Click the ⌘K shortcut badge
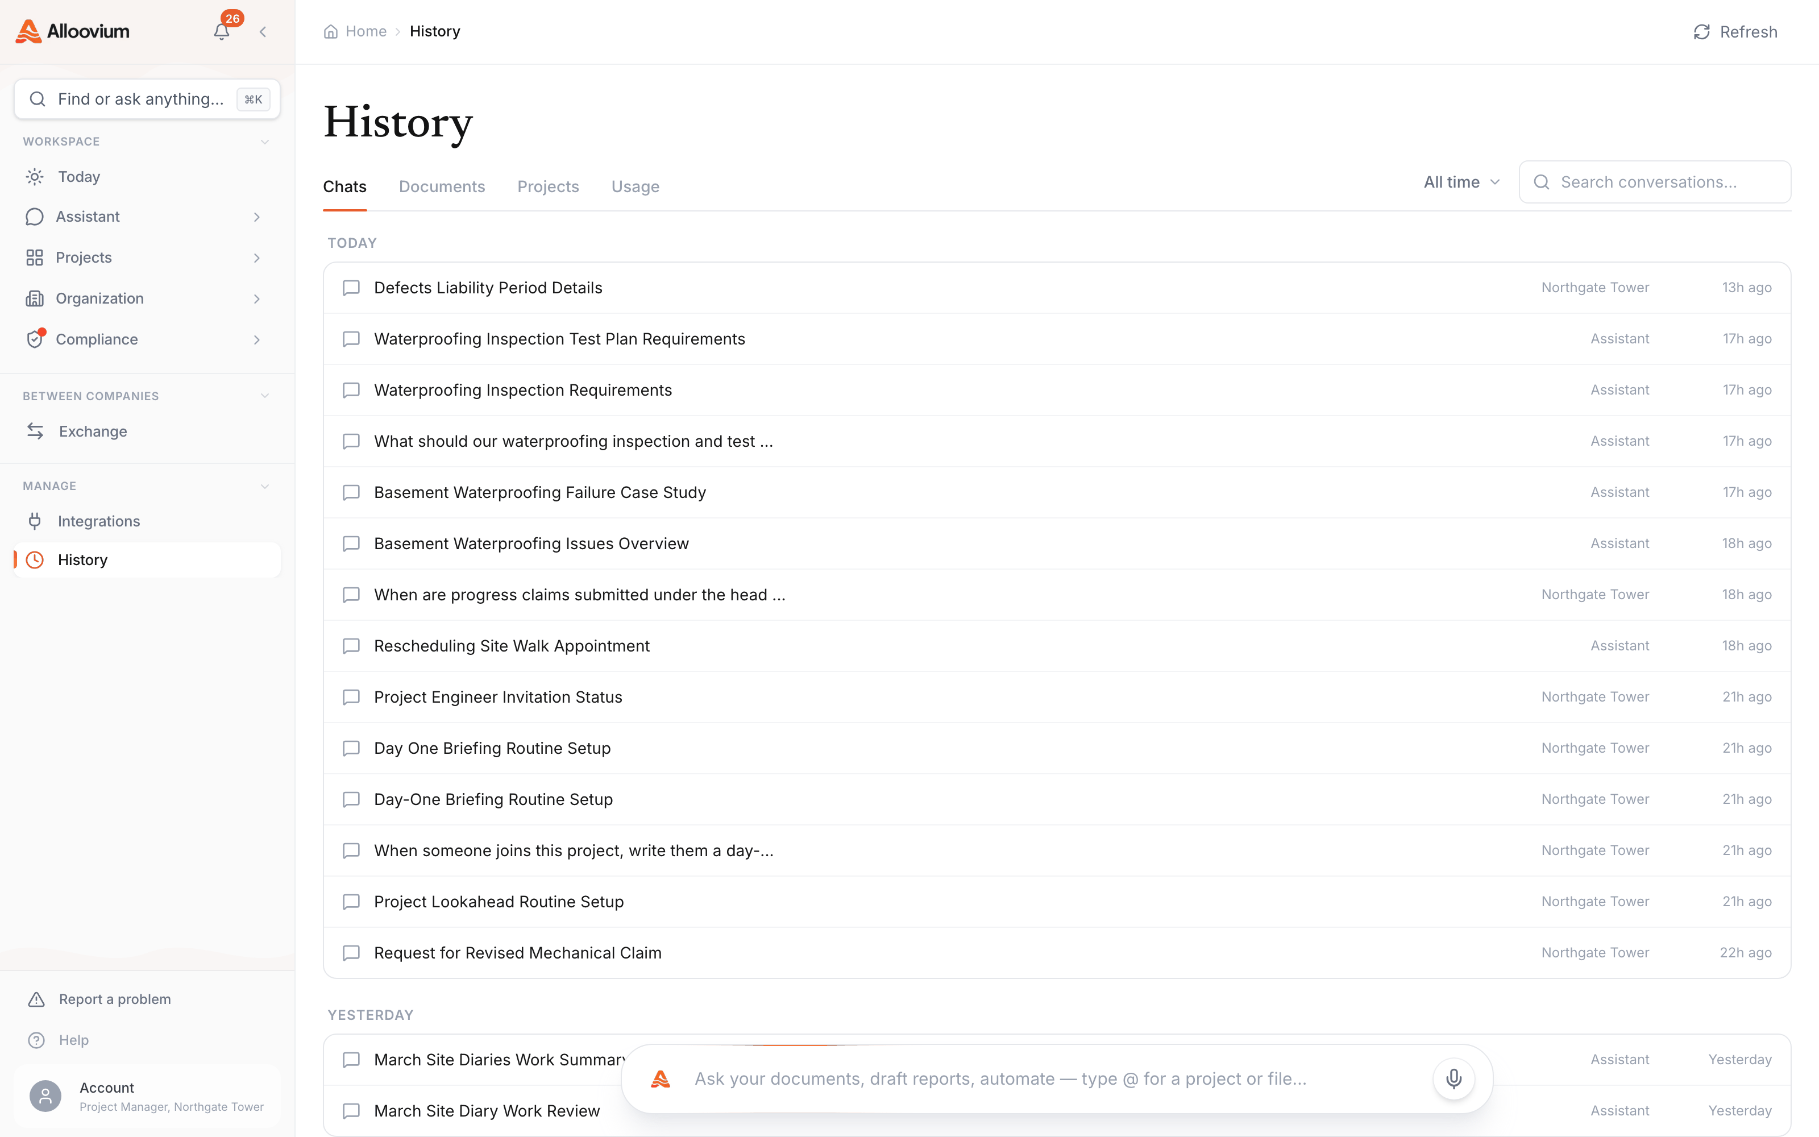This screenshot has height=1137, width=1819. tap(254, 99)
